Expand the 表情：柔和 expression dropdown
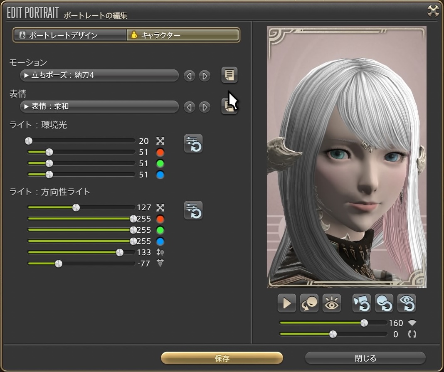Screen dimensions: 444x372 [99, 107]
